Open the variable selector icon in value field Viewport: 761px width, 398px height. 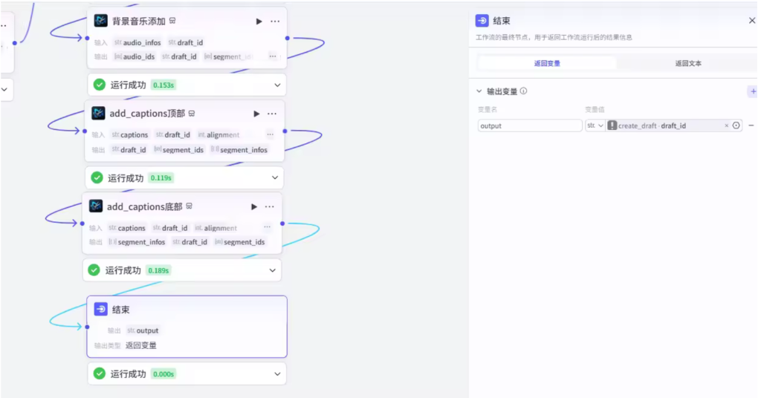coord(736,125)
